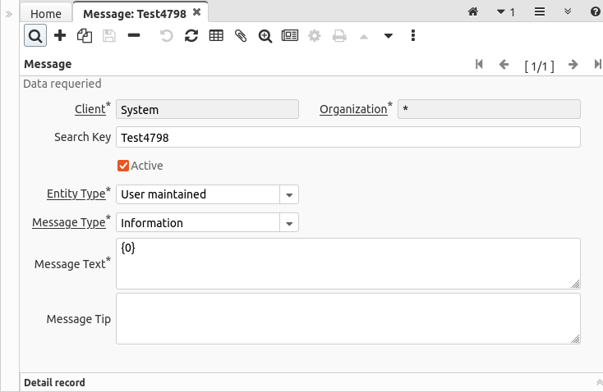Viewport: 603px width, 392px height.
Task: Click the Client field label link
Action: pyautogui.click(x=89, y=109)
